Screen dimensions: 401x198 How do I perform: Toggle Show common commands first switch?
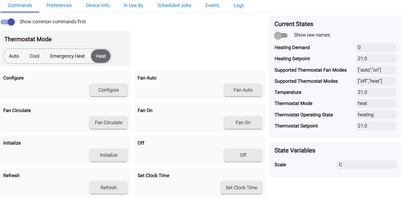(8, 22)
